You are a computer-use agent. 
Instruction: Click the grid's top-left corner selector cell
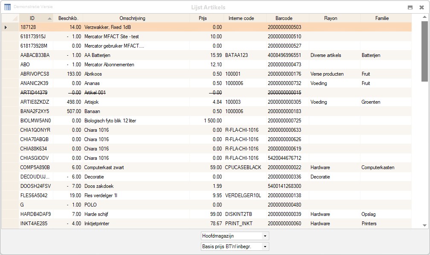10,18
